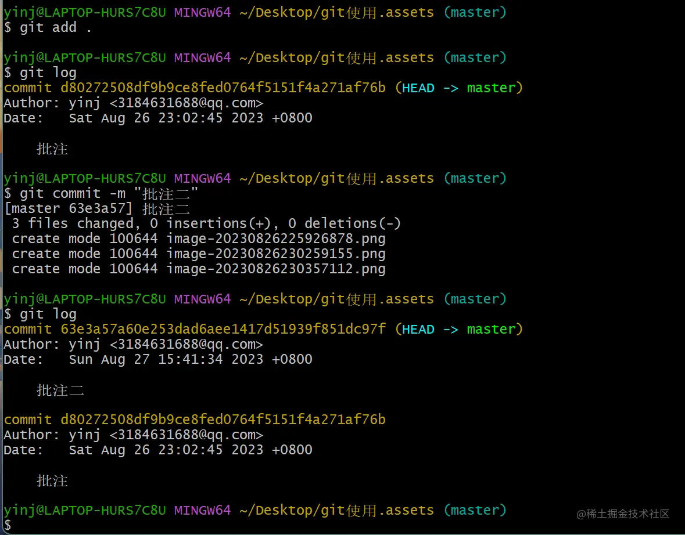Select filename image-20230826230259155.png
Screen dimensions: 685x535
[x=275, y=254]
